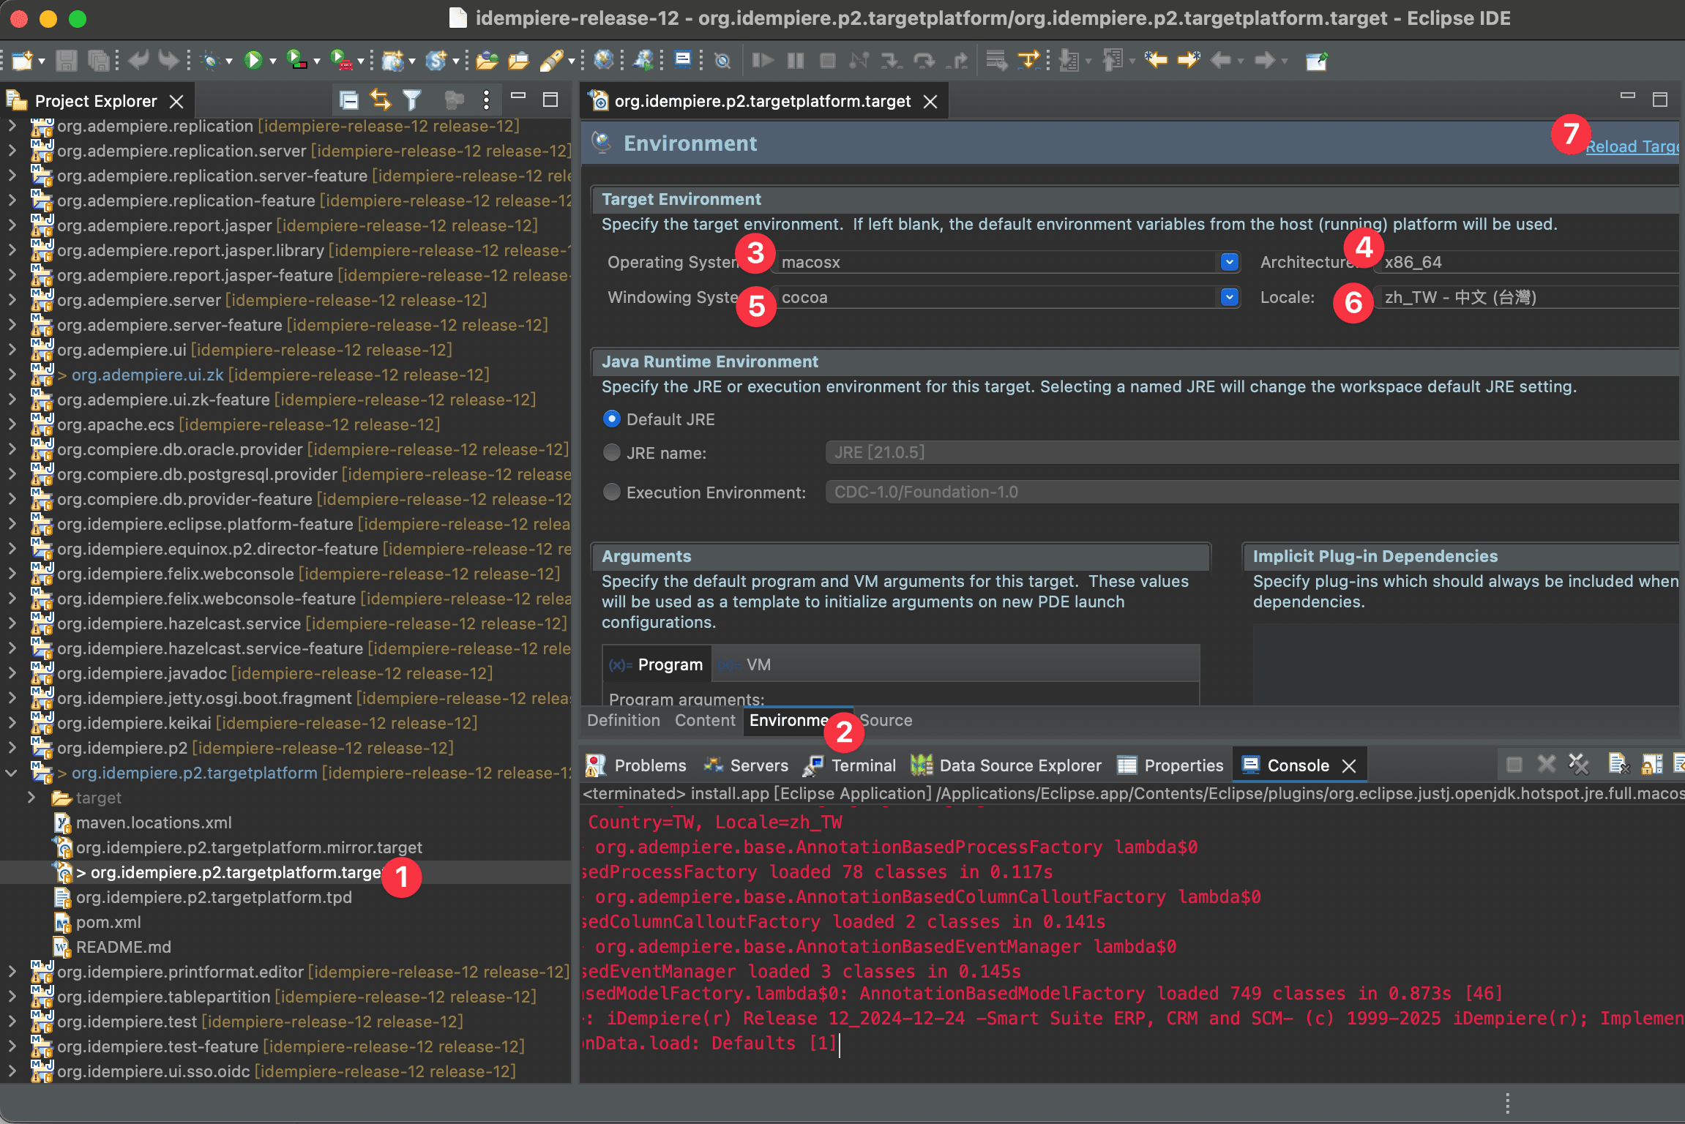Click Remove All Terminated Launches icon
The height and width of the screenshot is (1124, 1685).
point(1579,765)
